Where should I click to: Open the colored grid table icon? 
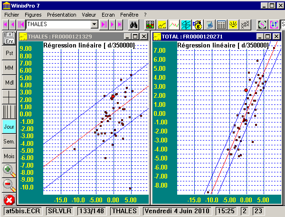point(150,25)
